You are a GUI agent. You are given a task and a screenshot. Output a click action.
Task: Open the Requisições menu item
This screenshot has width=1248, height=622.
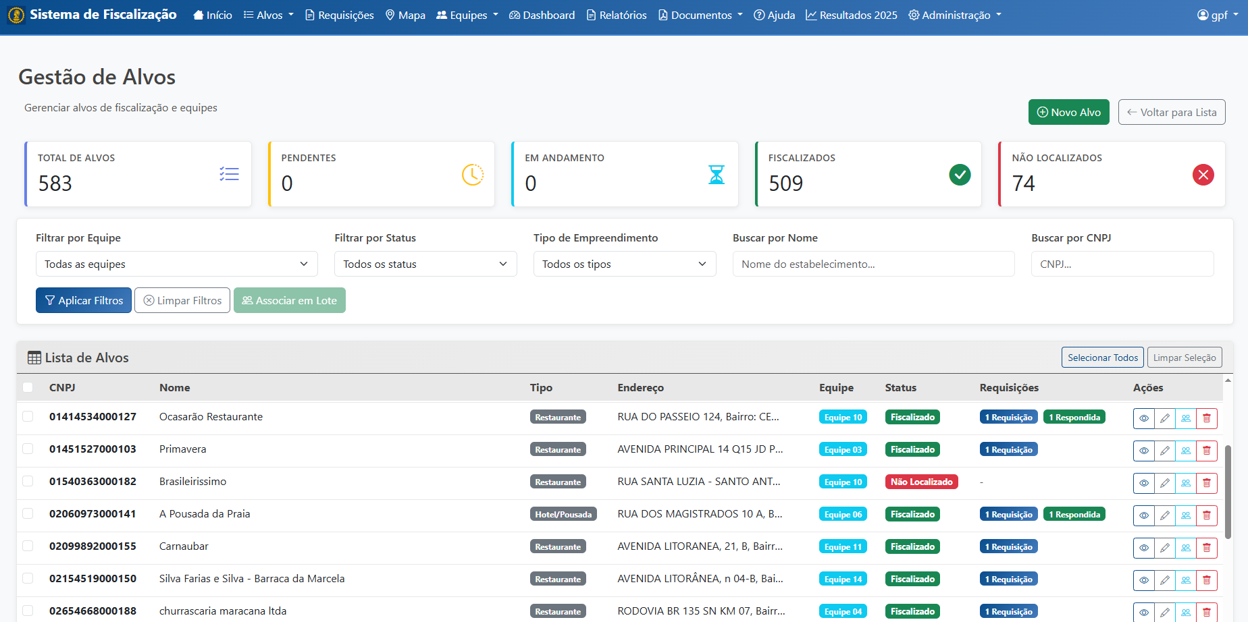coord(339,15)
